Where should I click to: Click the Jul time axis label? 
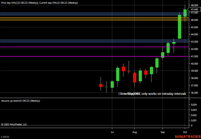[x=112, y=132]
